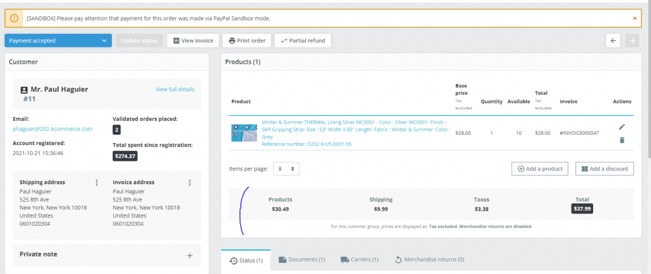Delete product line with trash icon
The image size is (651, 274).
[x=622, y=140]
